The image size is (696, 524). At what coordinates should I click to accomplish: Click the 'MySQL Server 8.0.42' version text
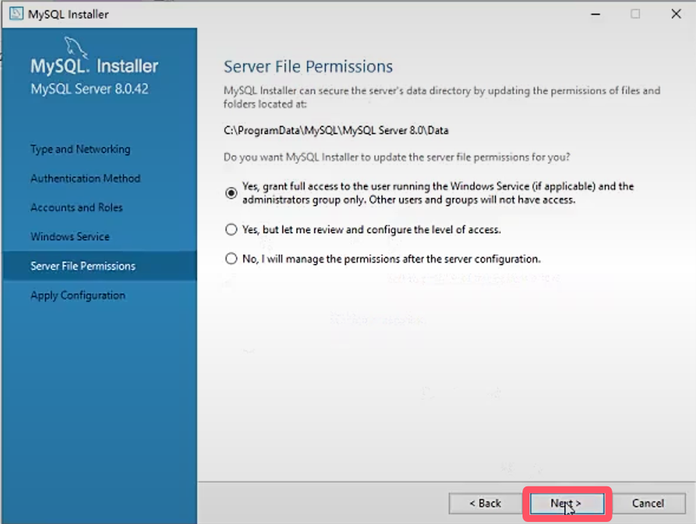(x=89, y=88)
